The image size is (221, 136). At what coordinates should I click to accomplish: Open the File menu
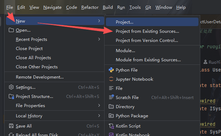pyautogui.click(x=10, y=7)
